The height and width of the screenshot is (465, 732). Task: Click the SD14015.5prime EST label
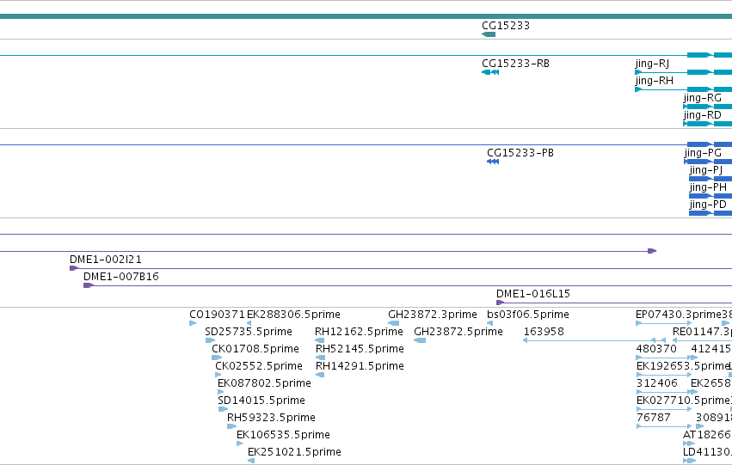(261, 401)
